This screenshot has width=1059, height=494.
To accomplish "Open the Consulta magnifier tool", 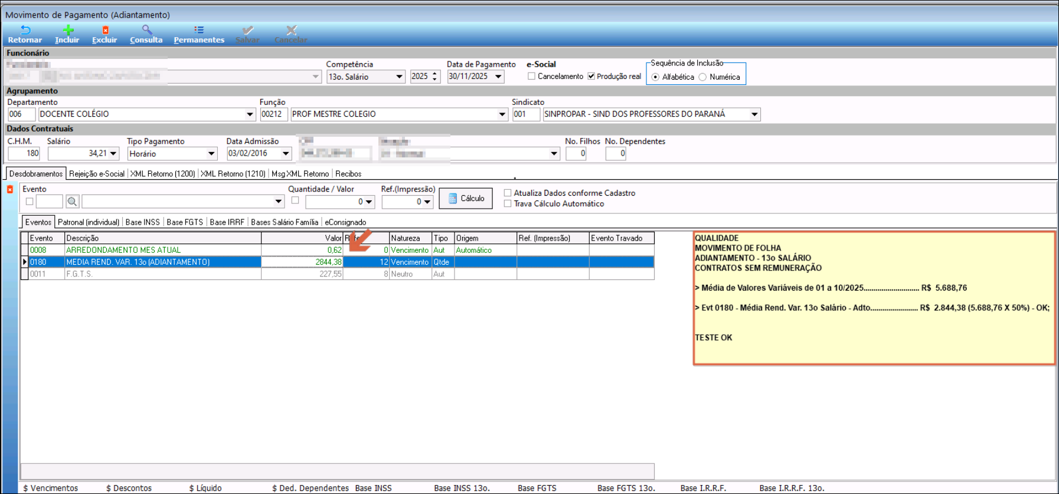I will [x=146, y=30].
